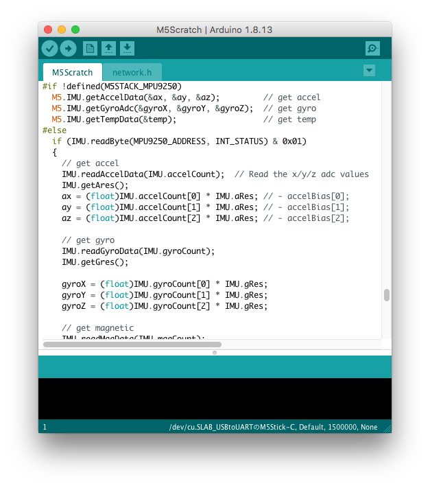Image resolution: width=430 pixels, height=488 pixels.
Task: Place cursor on the IMU.getAres(); line
Action: pyautogui.click(x=95, y=185)
